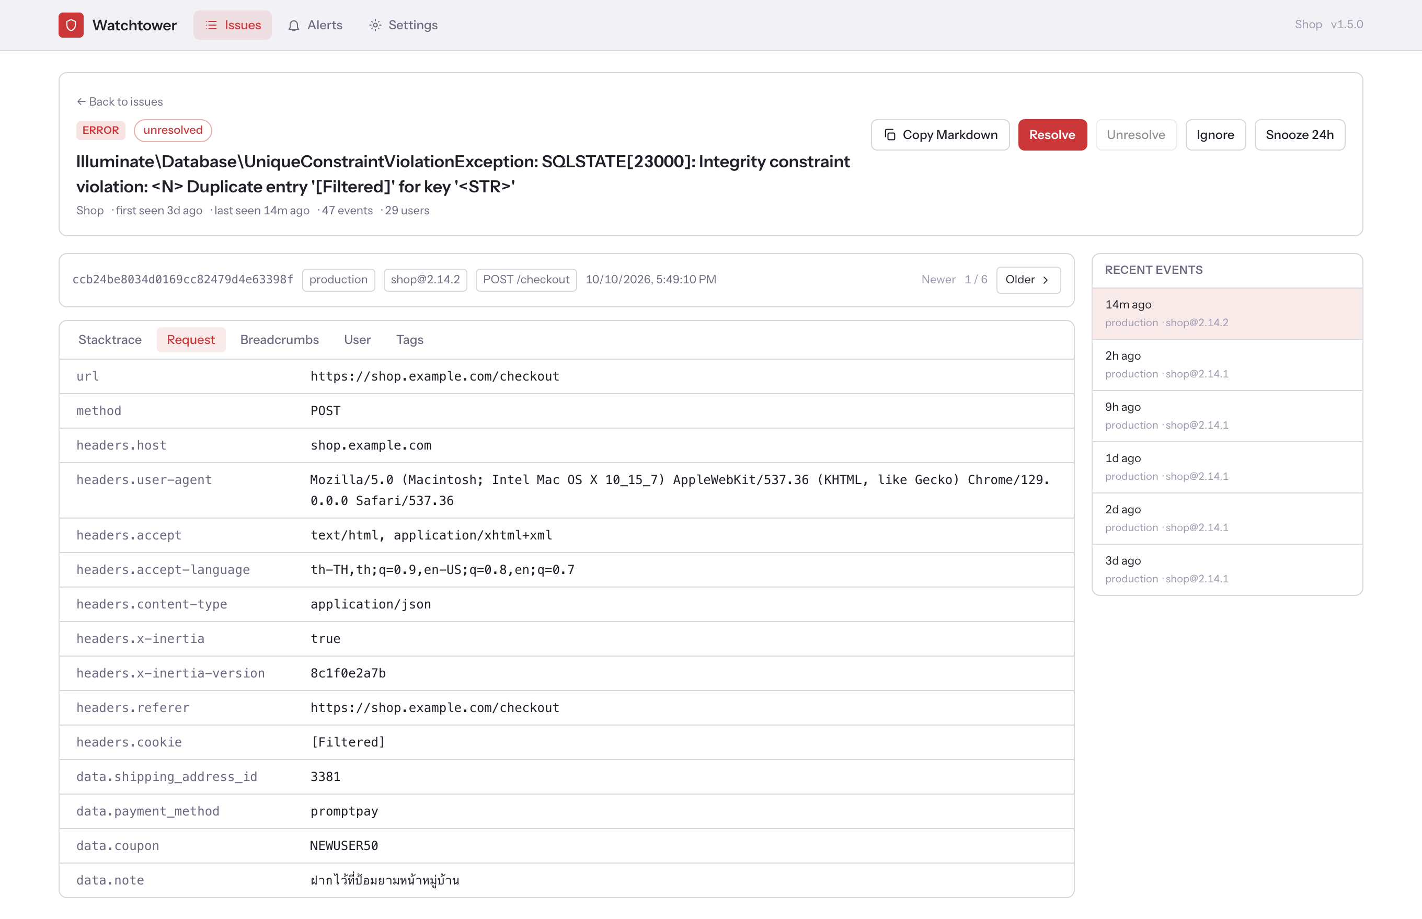Open the Tags tab
Viewport: 1422px width, 919px height.
click(x=409, y=340)
